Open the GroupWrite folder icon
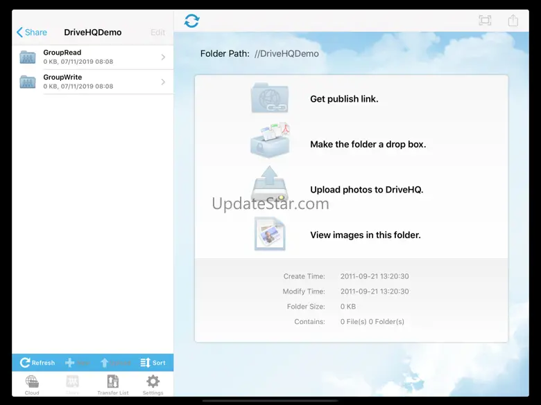541x405 pixels. pos(28,82)
